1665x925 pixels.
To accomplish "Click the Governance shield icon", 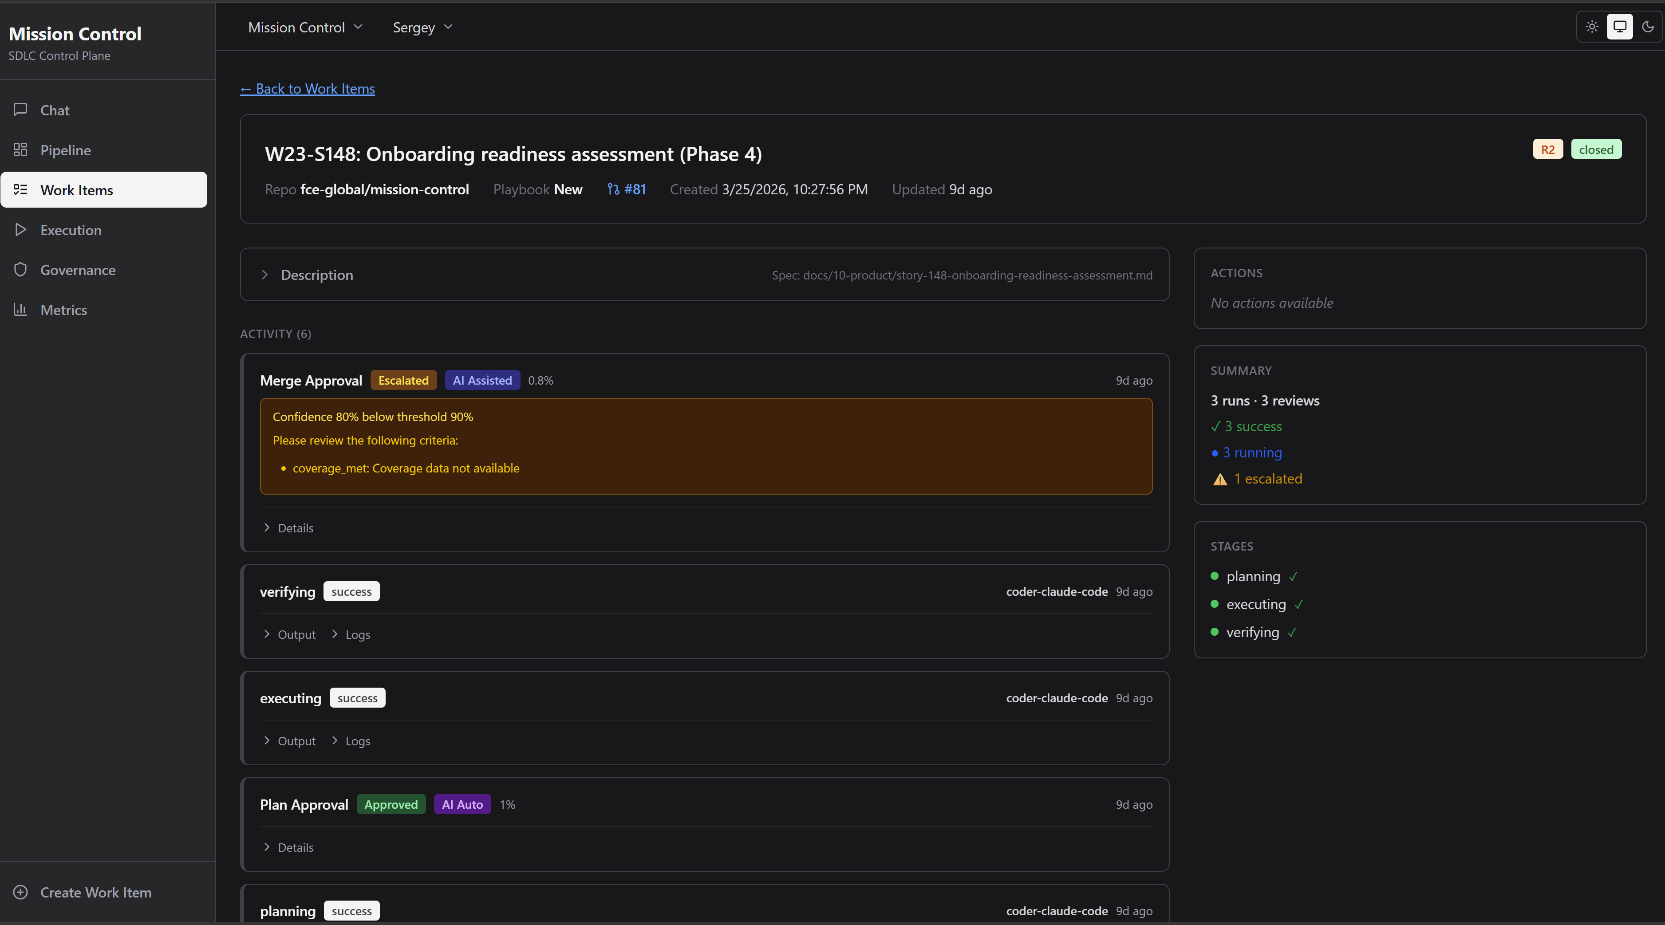I will [x=20, y=270].
